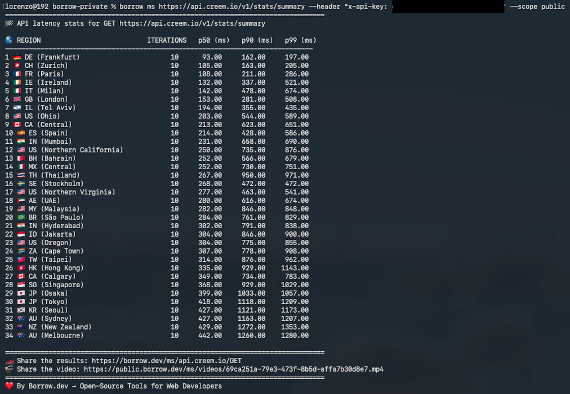The height and width of the screenshot is (394, 570).
Task: Click the Canada flag icon beside CA (Central)
Action: pyautogui.click(x=17, y=125)
